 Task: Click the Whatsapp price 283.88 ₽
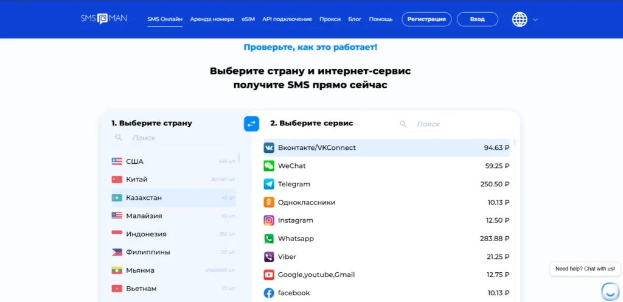495,239
